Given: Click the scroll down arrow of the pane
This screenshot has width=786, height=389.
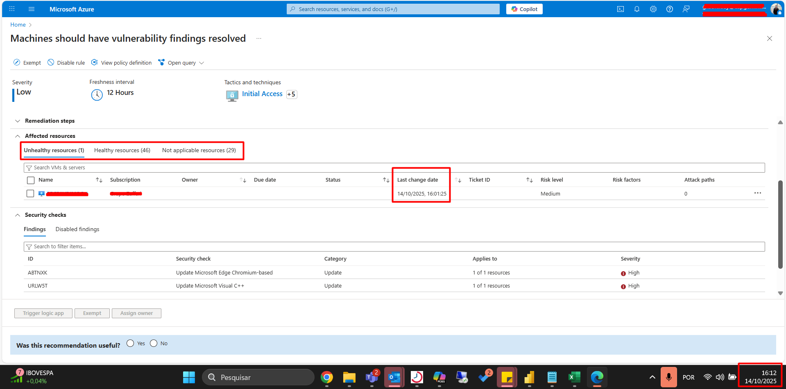Looking at the screenshot, I should [x=780, y=293].
